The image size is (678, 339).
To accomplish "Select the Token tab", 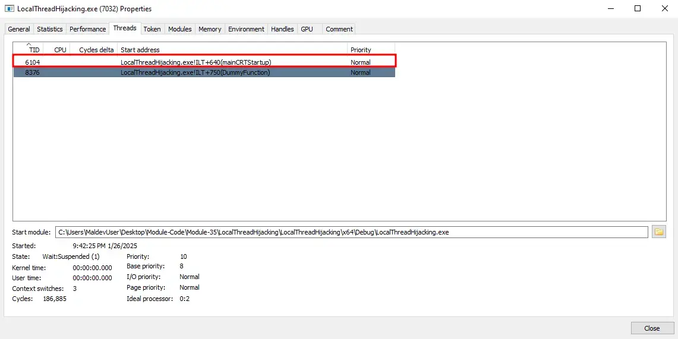I will (x=152, y=29).
